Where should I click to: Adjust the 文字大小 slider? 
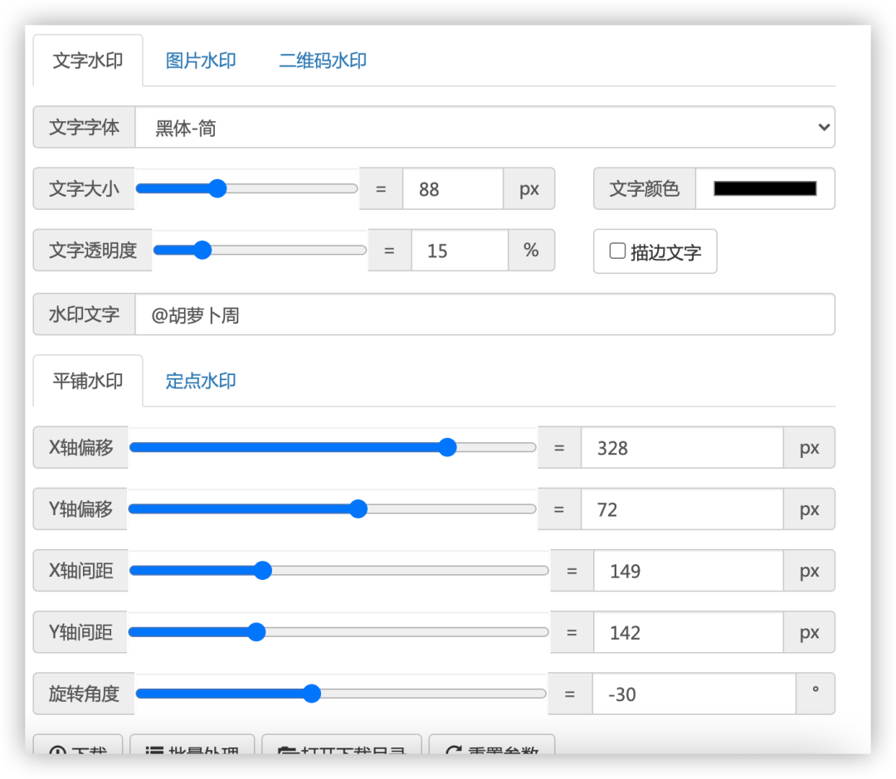(247, 188)
